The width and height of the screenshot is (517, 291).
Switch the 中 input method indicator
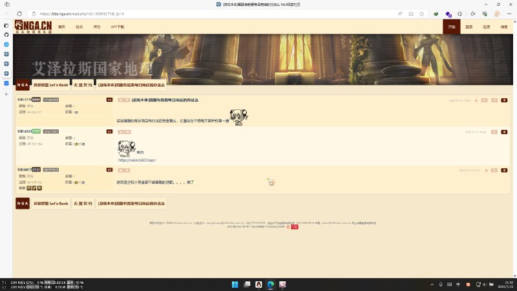(x=458, y=285)
